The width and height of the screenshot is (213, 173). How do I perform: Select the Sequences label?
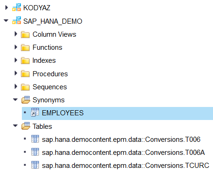point(50,87)
